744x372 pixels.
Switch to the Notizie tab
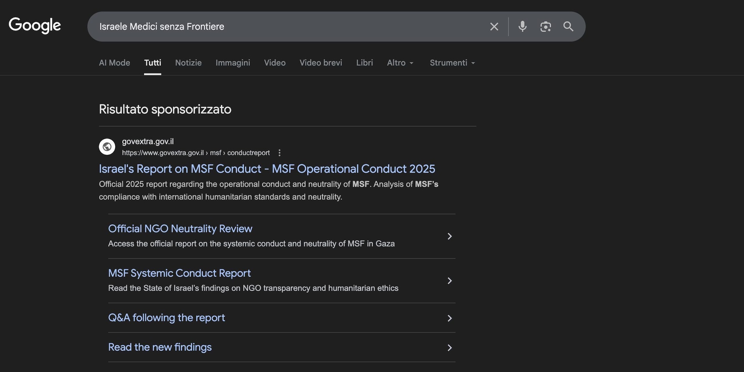(188, 63)
